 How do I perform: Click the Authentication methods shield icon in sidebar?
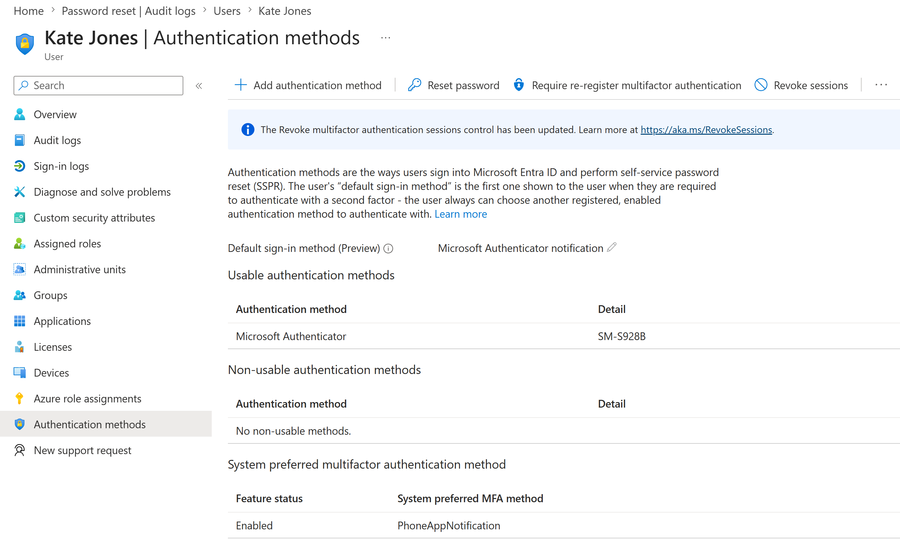pyautogui.click(x=20, y=424)
